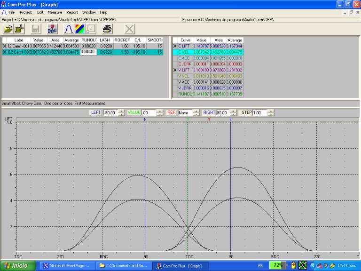Click the grayed X delete toolbar icon
The image size is (361, 271).
pyautogui.click(x=129, y=29)
